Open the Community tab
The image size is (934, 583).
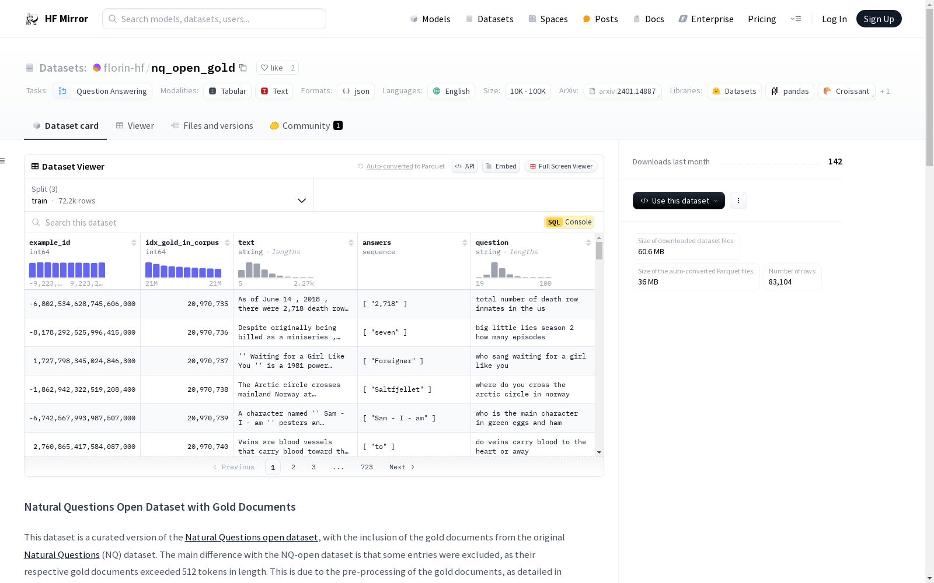click(x=306, y=126)
